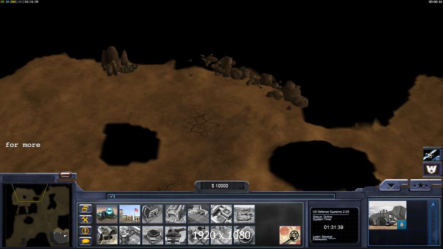This screenshot has width=443, height=249.
Task: Place a beacon using exclamation button
Action: (85, 230)
